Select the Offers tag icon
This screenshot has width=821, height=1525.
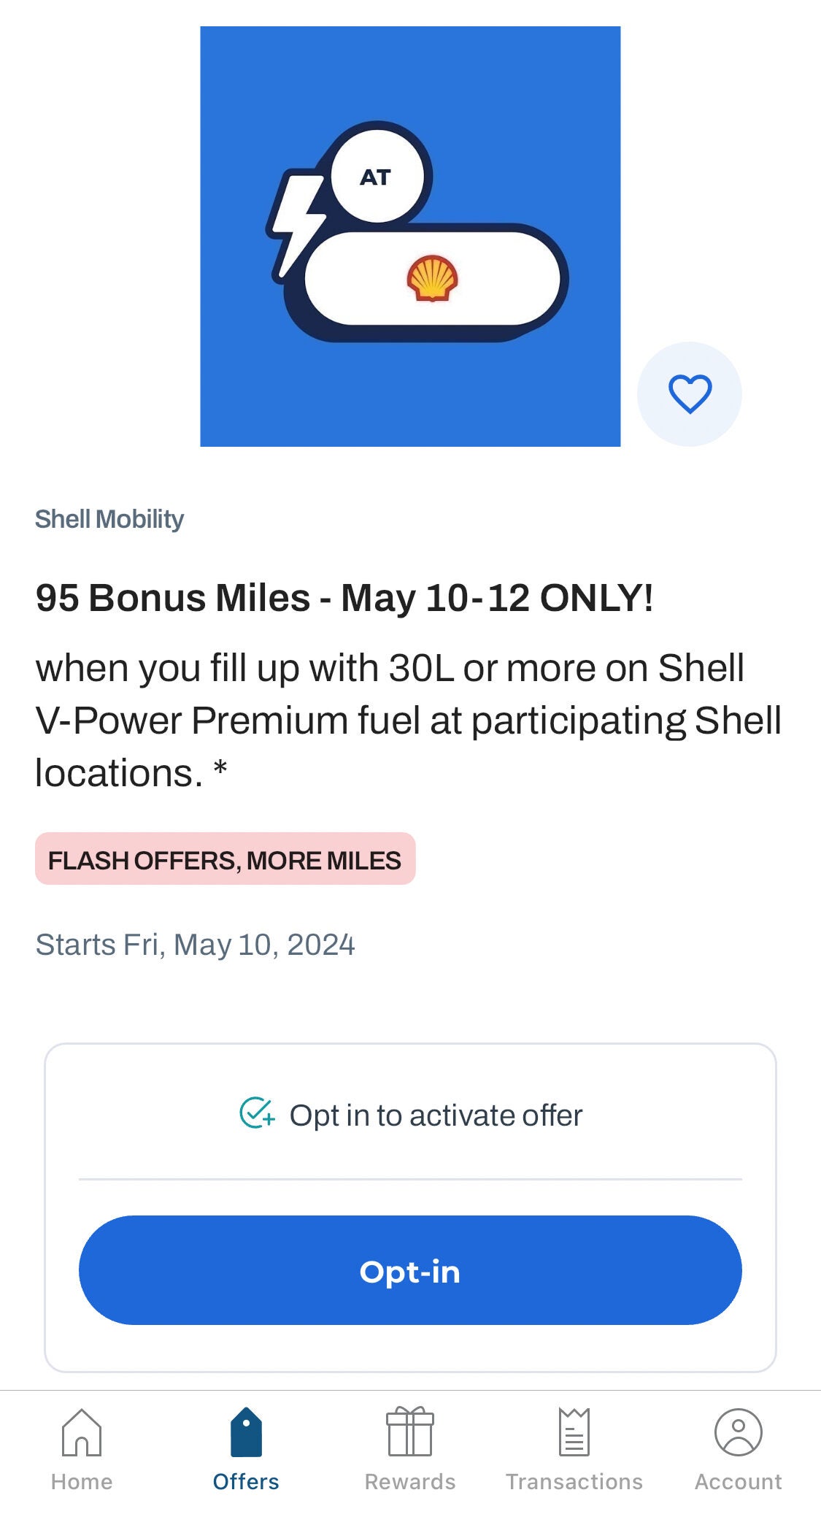(x=246, y=1432)
